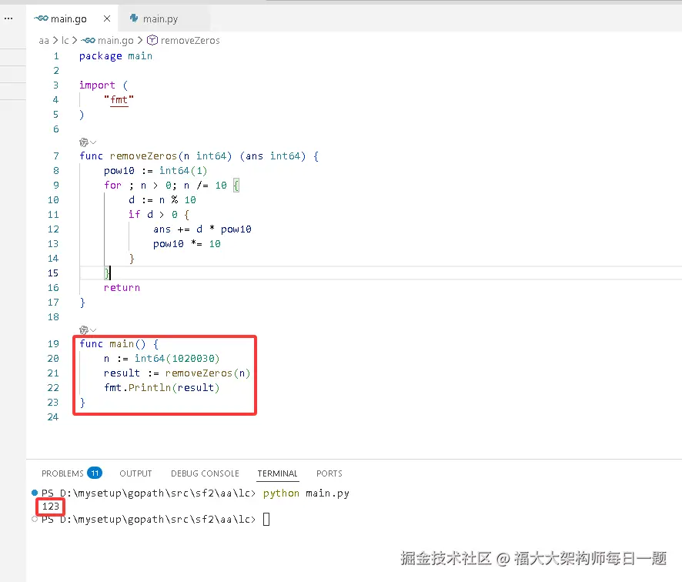
Task: Click the Python file icon on main.py tab
Action: [134, 18]
